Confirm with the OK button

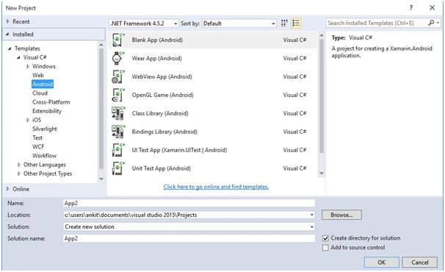[x=381, y=262]
